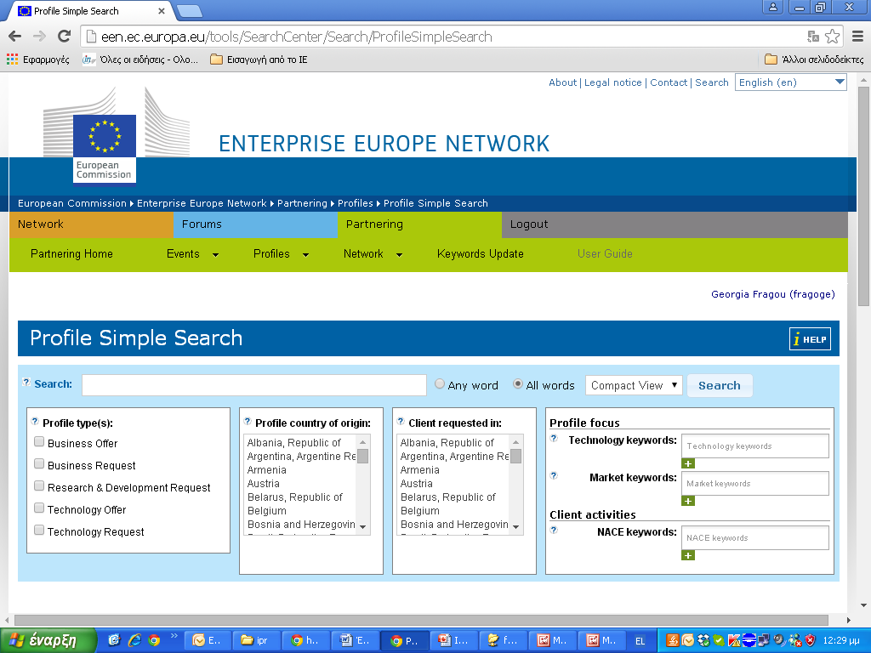Open the Εφαρμογές apps shortcut

click(38, 60)
